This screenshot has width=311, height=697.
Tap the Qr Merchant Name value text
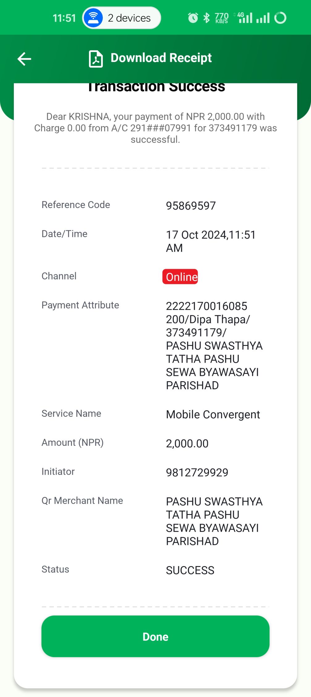click(x=214, y=521)
